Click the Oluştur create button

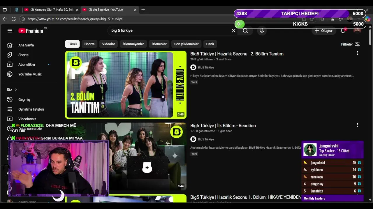(323, 30)
